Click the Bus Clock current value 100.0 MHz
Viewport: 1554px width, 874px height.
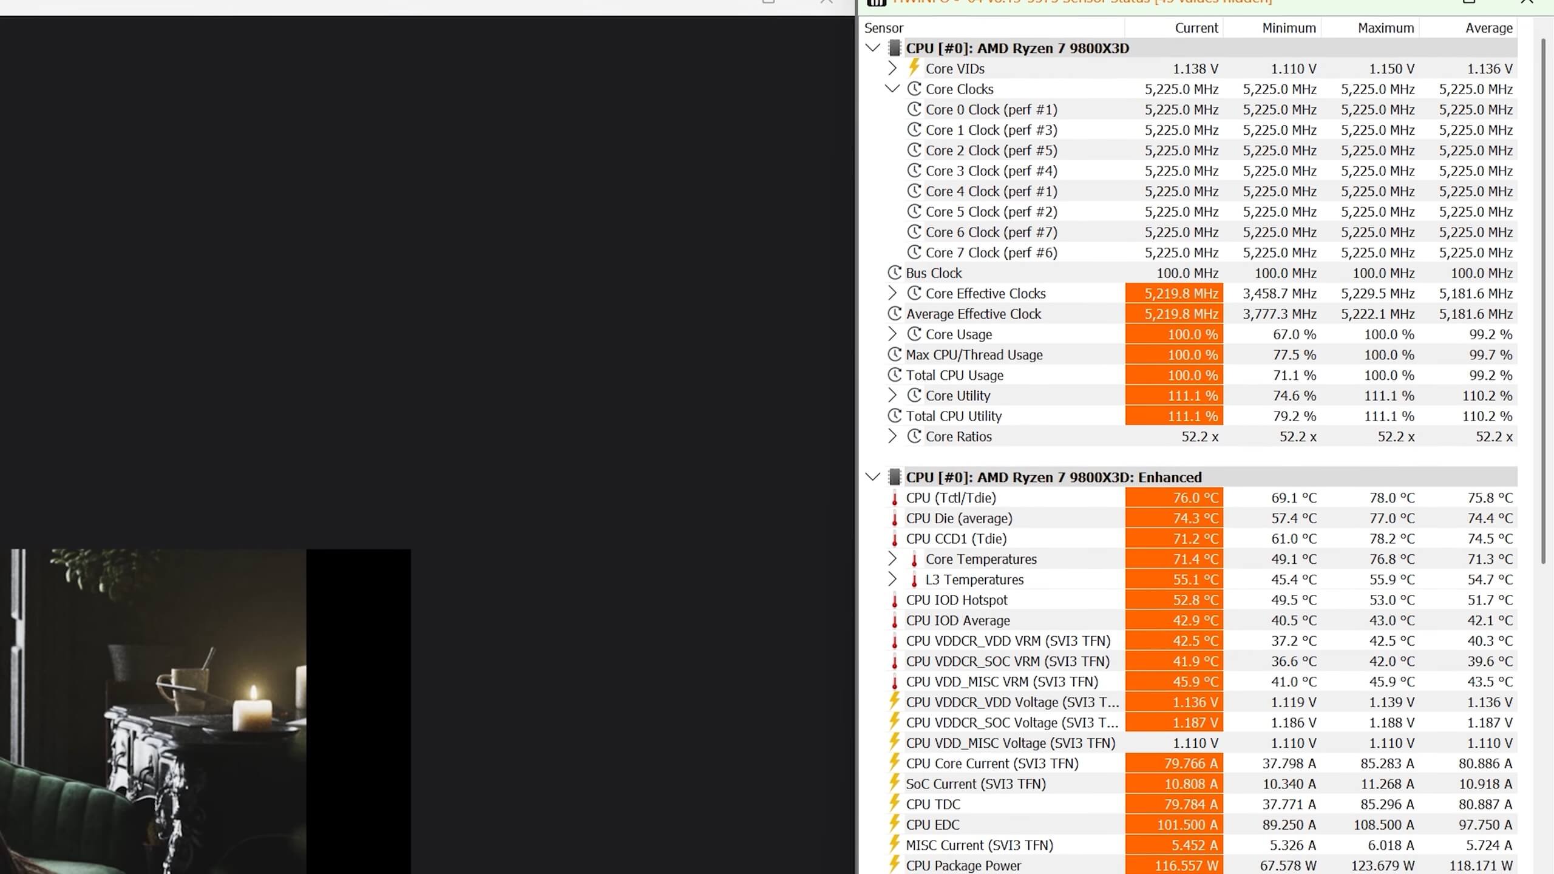(x=1187, y=273)
